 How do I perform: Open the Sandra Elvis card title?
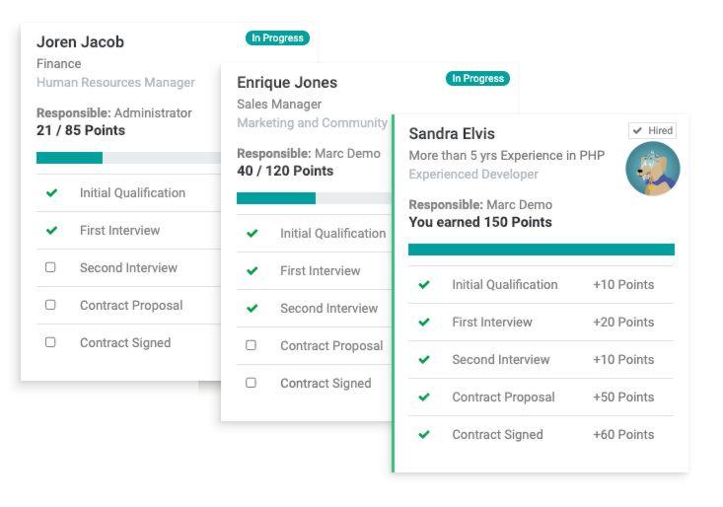click(452, 133)
